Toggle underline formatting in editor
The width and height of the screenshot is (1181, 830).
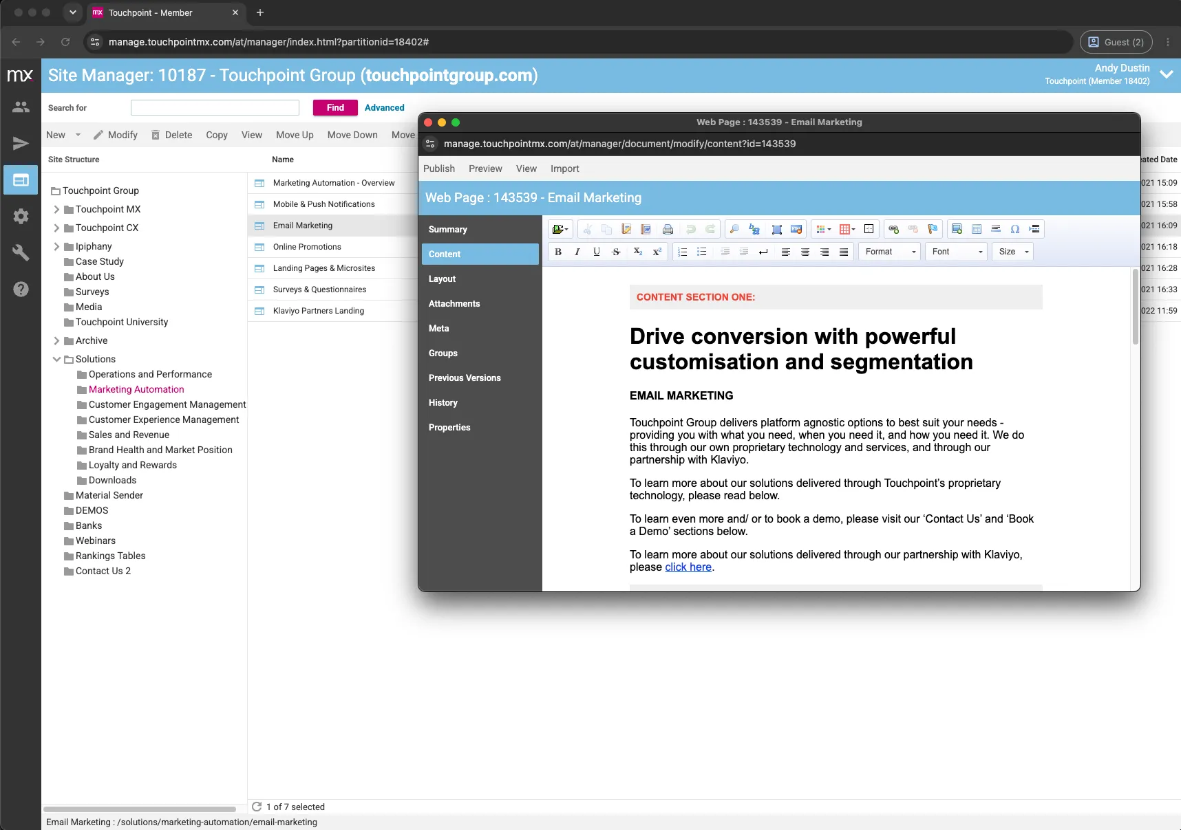[597, 252]
